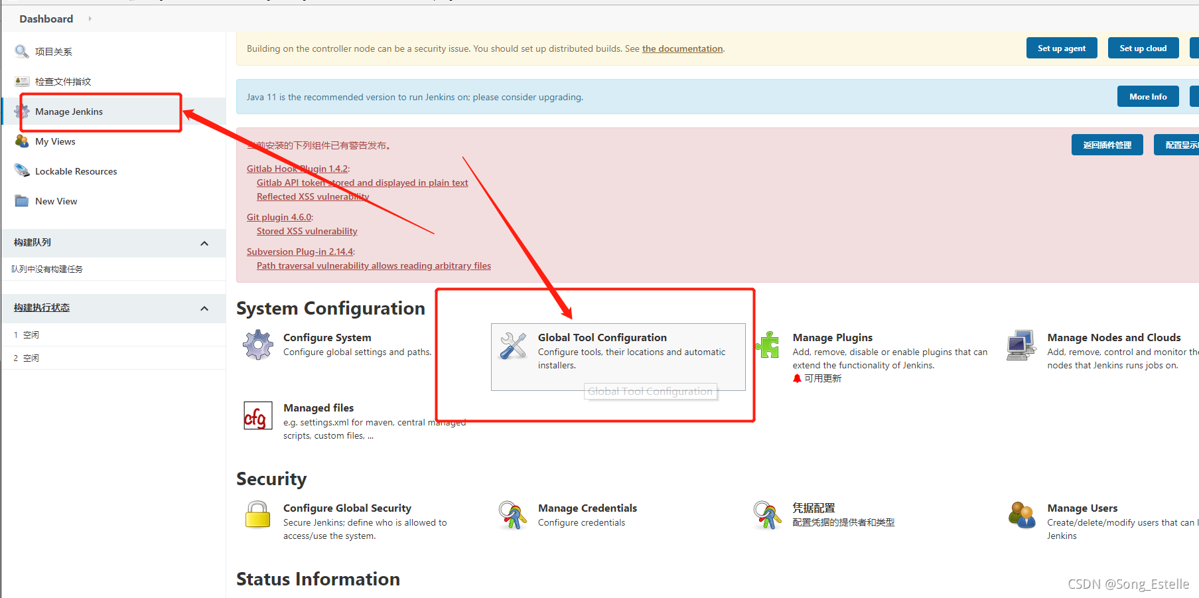This screenshot has width=1199, height=598.
Task: Open 项目关系 in the sidebar
Action: (54, 52)
